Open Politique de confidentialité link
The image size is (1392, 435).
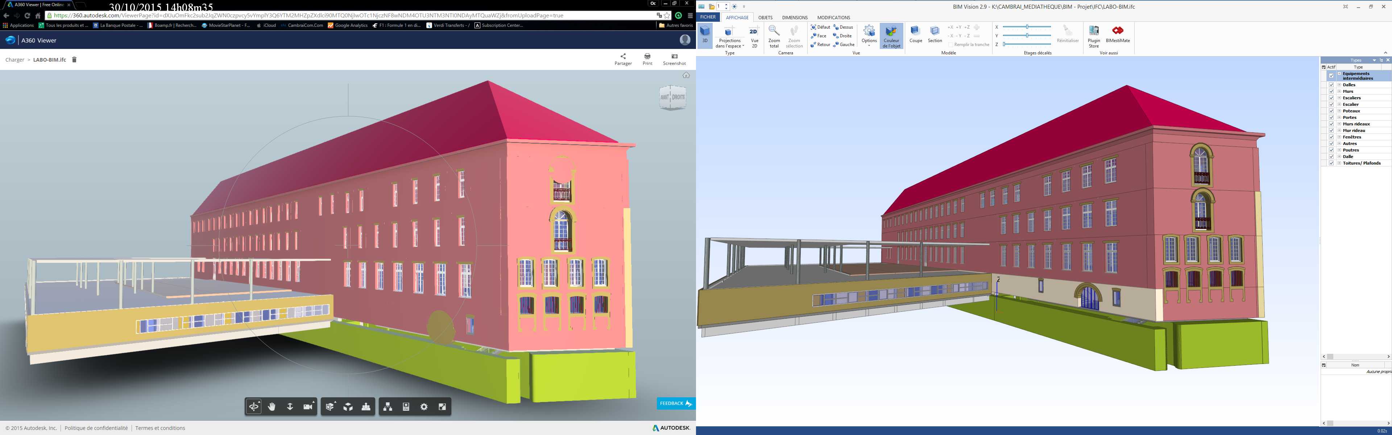(x=96, y=428)
